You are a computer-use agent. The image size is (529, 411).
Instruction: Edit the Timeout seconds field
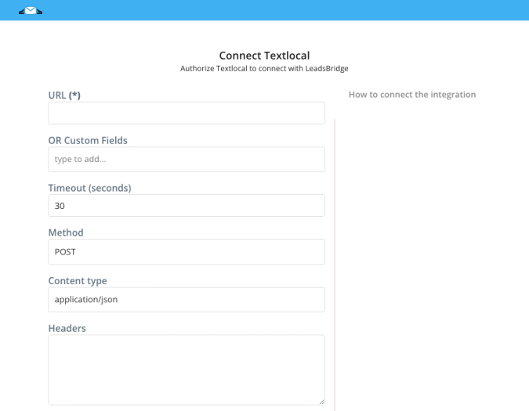pyautogui.click(x=187, y=205)
